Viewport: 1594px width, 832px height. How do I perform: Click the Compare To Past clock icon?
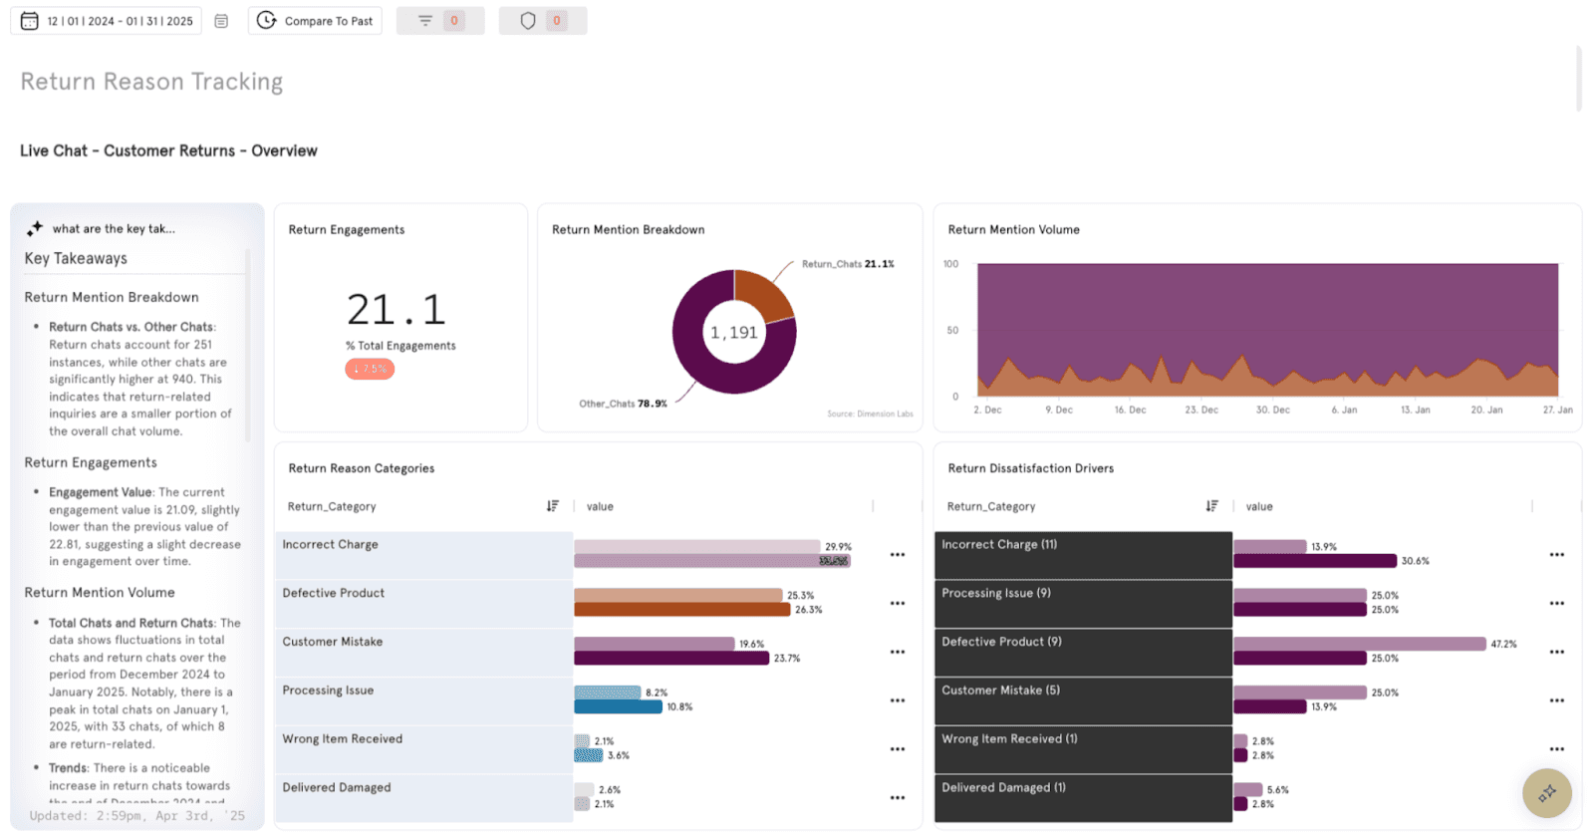[266, 20]
